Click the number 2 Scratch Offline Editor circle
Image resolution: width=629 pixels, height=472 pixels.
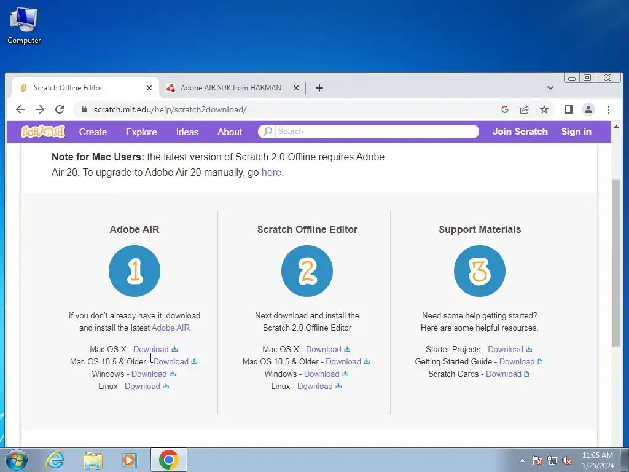click(x=307, y=271)
